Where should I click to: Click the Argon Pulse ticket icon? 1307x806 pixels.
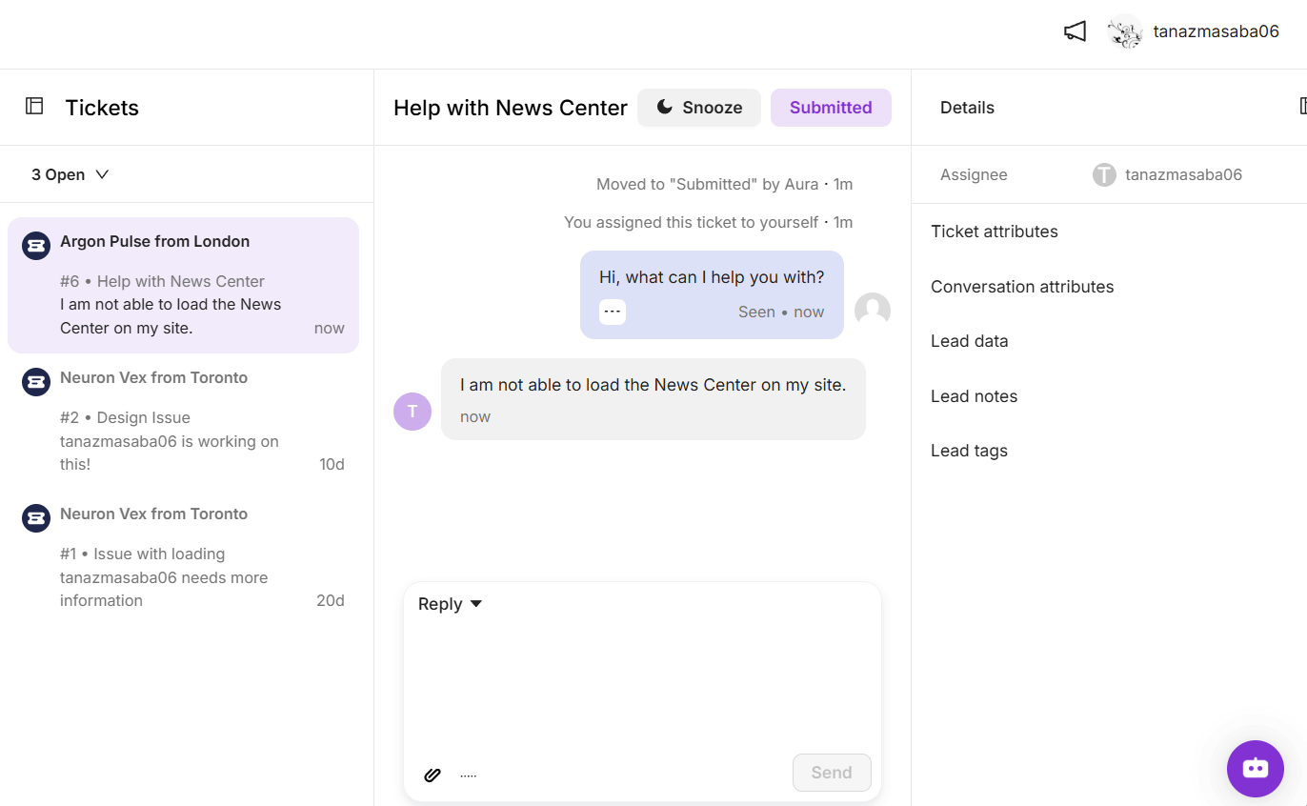pos(36,246)
